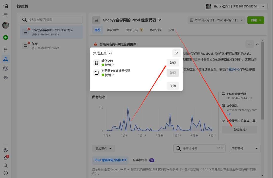The width and height of the screenshot is (273, 178).
Task: Click the scrollbar down arrow at bottom
Action: click(262, 176)
